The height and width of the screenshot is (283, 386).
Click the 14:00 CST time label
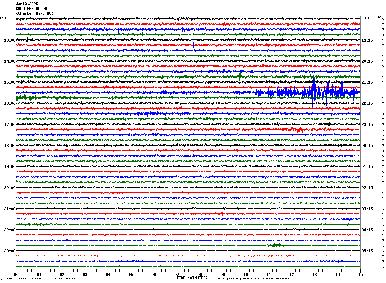(x=10, y=61)
